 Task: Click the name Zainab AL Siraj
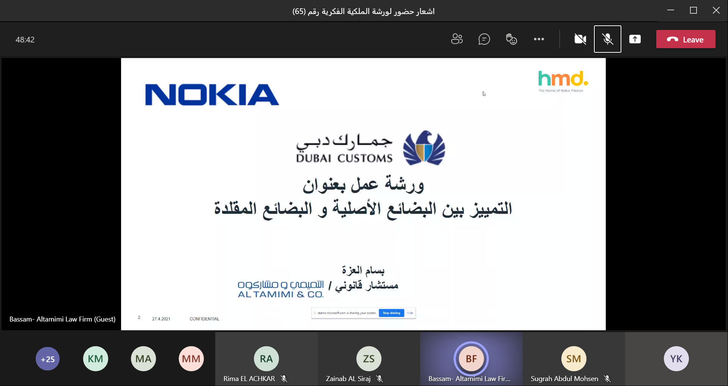click(x=348, y=378)
